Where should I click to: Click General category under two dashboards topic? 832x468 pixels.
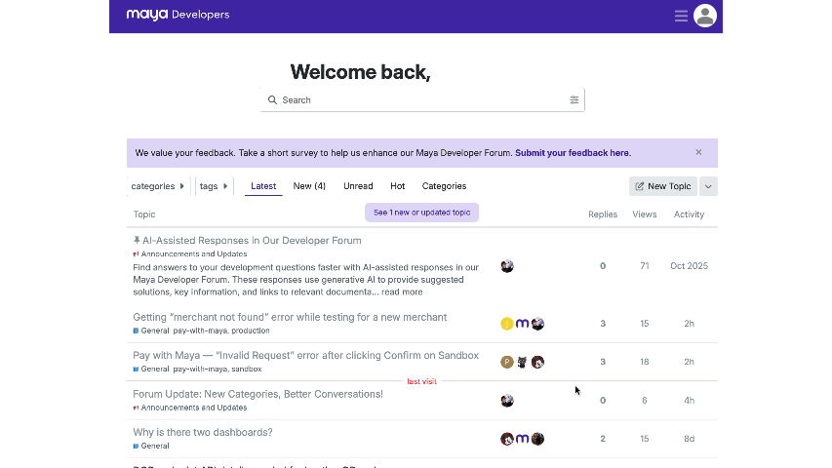click(x=151, y=446)
